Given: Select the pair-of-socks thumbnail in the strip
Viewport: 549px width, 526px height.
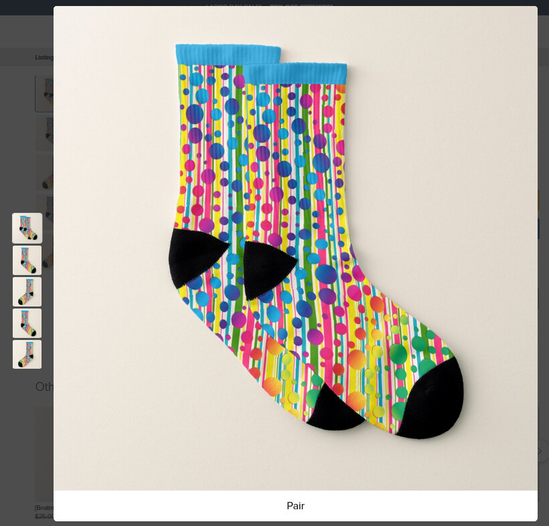Looking at the screenshot, I should 27,228.
